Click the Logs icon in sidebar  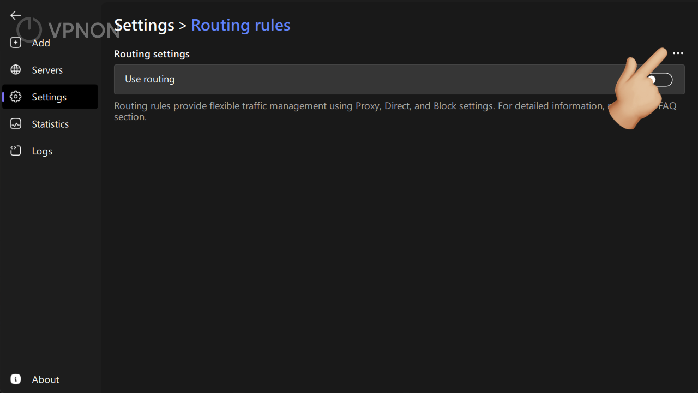(16, 151)
